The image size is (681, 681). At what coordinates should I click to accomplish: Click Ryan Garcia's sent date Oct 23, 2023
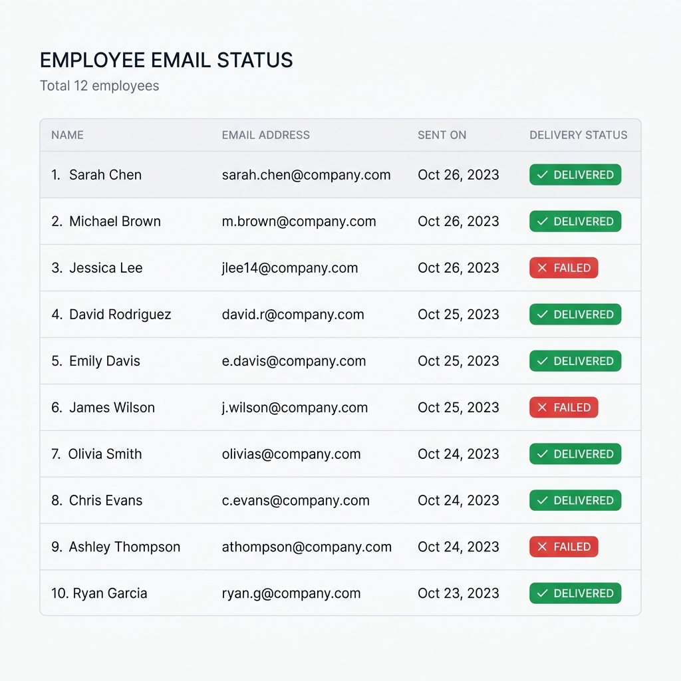pyautogui.click(x=458, y=593)
